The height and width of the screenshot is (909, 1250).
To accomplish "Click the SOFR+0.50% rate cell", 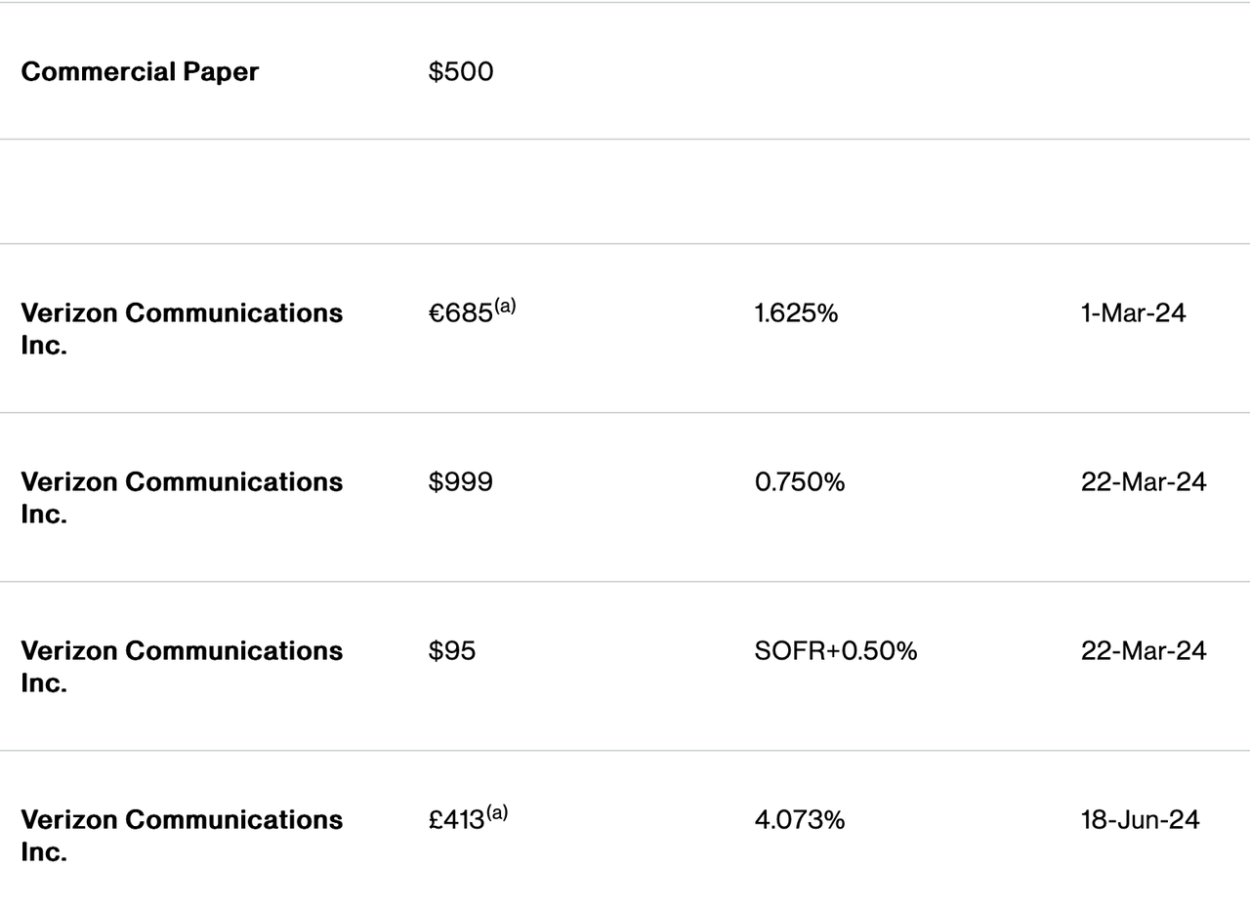I will 836,651.
